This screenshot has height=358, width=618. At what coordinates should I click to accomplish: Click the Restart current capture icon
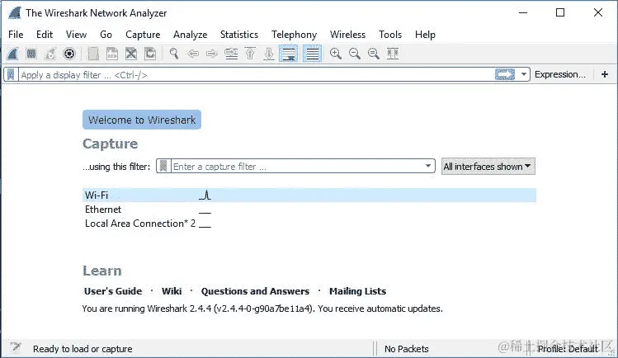pos(50,54)
